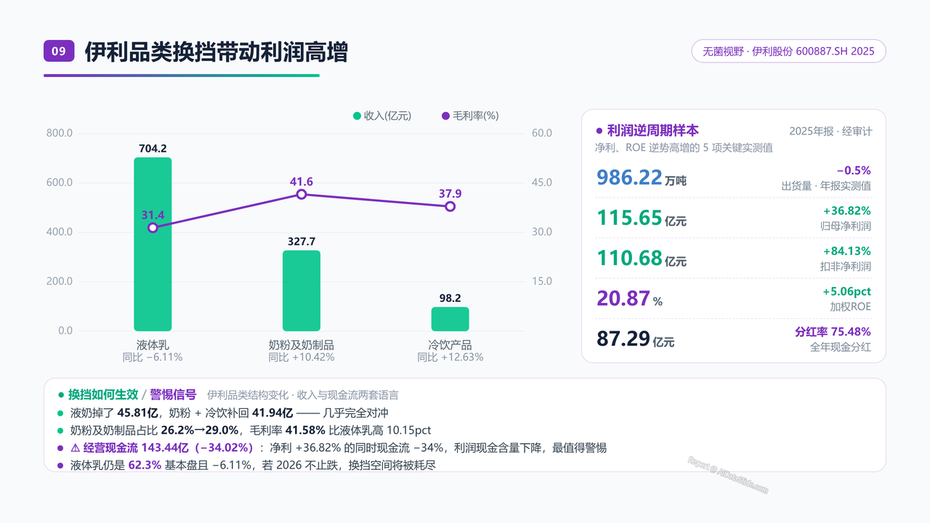The height and width of the screenshot is (523, 930).
Task: Click the +84.13% 扣非净利润 change
Action: click(x=846, y=251)
